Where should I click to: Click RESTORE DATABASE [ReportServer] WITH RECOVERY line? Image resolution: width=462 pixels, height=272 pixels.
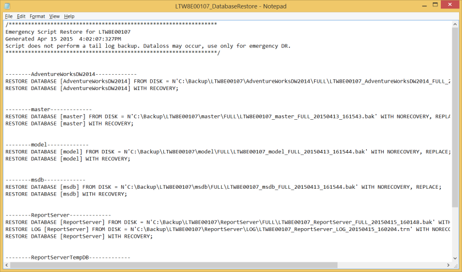[x=79, y=237]
